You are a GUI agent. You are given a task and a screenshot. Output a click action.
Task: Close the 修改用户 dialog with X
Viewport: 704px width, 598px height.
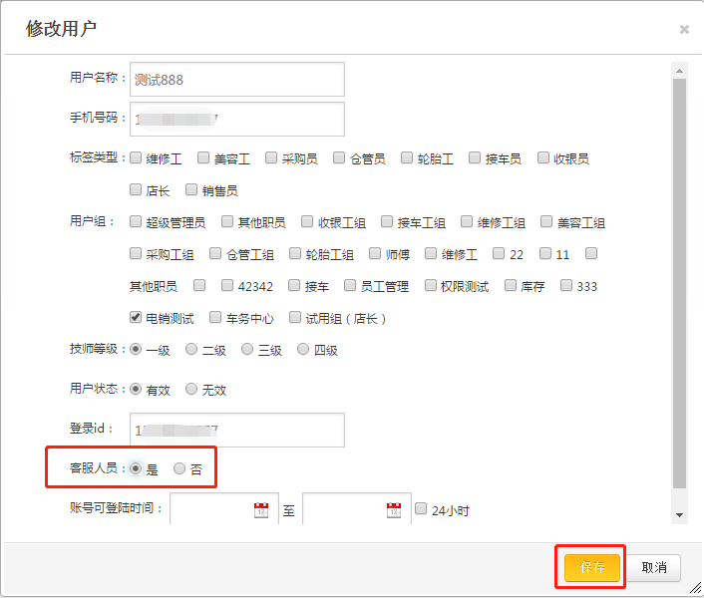click(684, 29)
